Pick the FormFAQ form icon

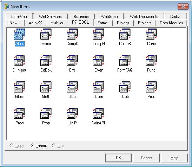point(125,61)
